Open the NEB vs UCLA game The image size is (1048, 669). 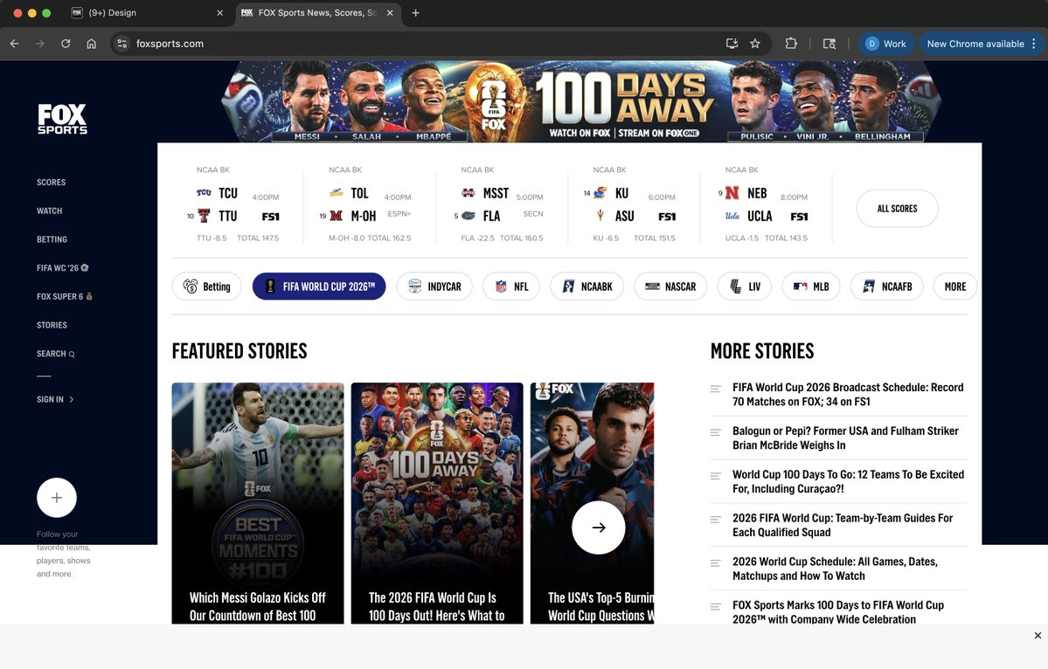click(x=766, y=204)
